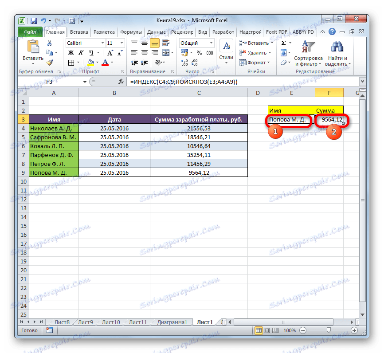Click Decrease Indent icon
Viewport: 384px width, 353px height.
(134, 63)
